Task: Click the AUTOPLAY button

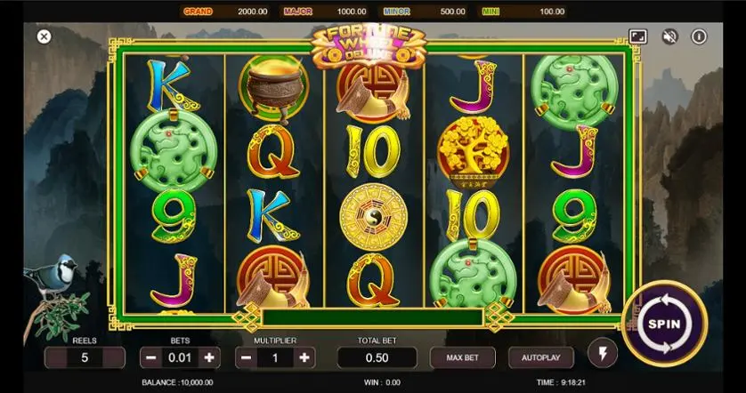Action: tap(541, 357)
